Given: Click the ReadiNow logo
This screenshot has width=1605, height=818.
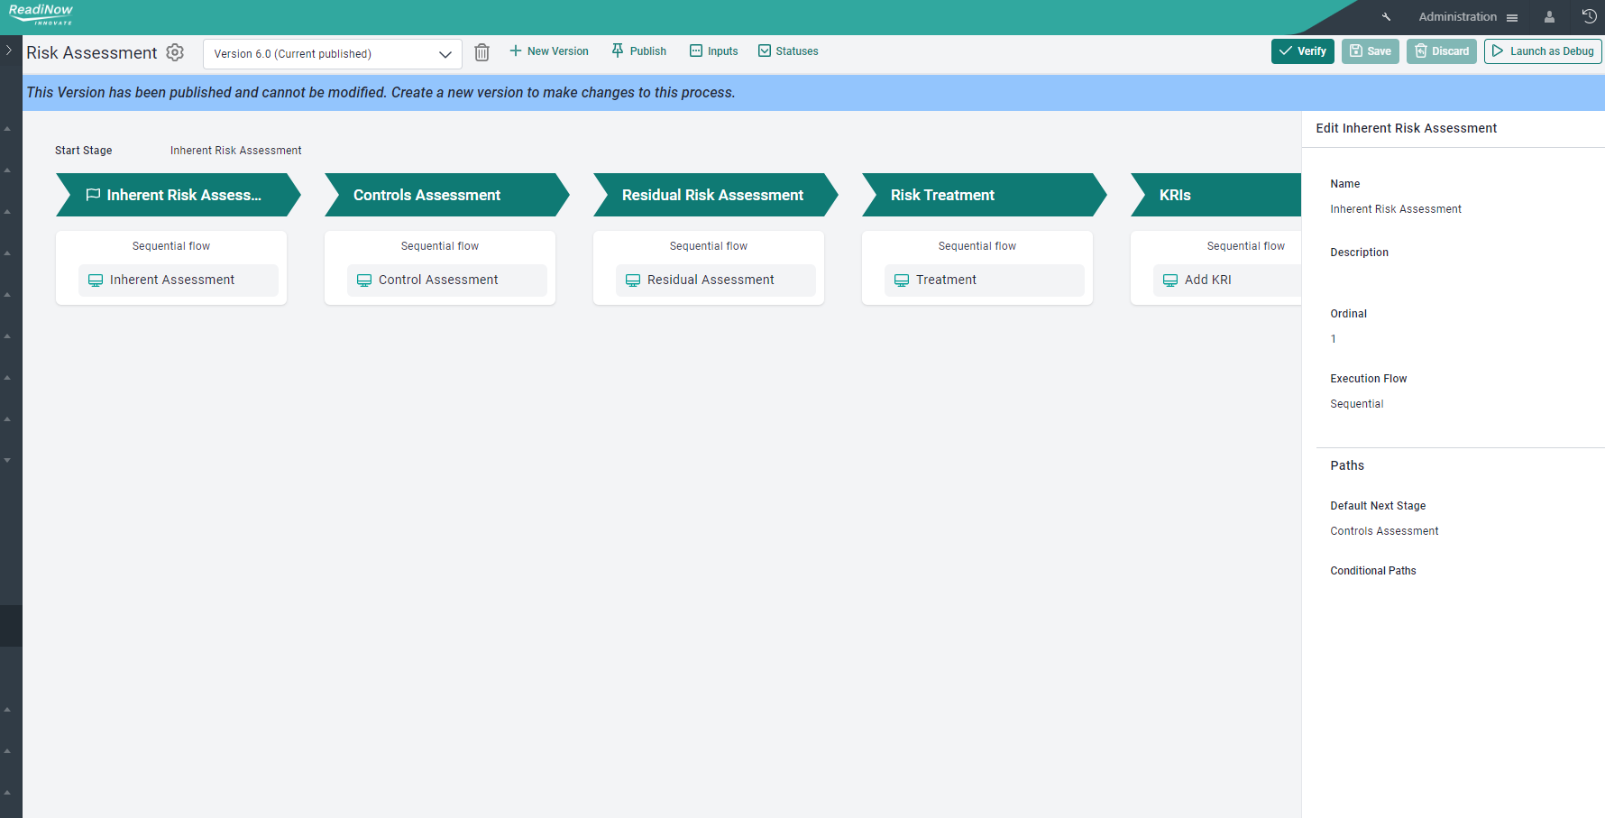Looking at the screenshot, I should point(41,14).
